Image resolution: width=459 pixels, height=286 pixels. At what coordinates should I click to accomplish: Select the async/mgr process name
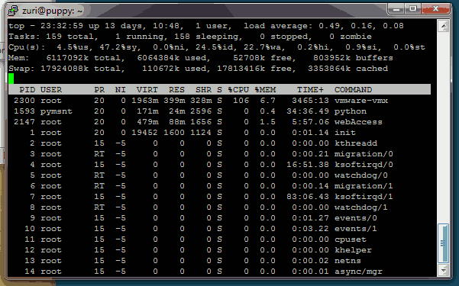click(358, 272)
